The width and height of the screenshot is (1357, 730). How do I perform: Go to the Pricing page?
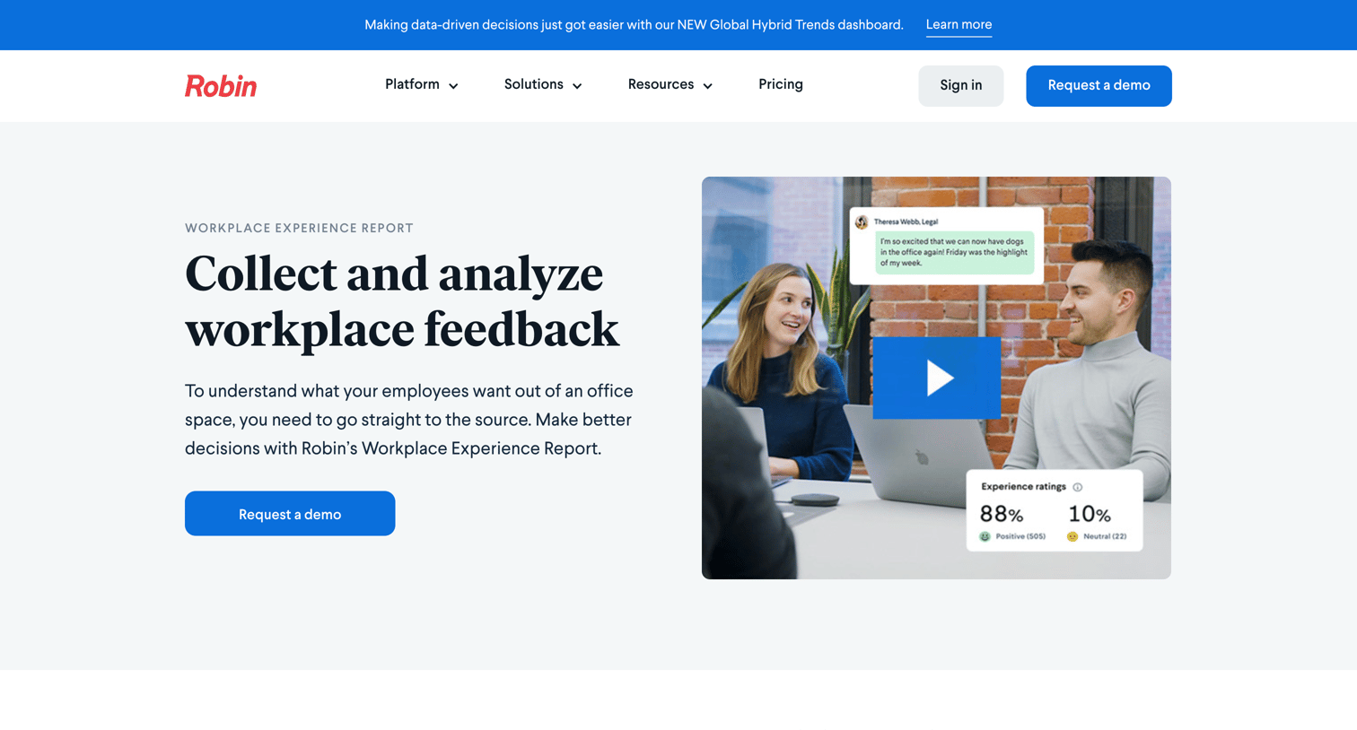(x=781, y=84)
